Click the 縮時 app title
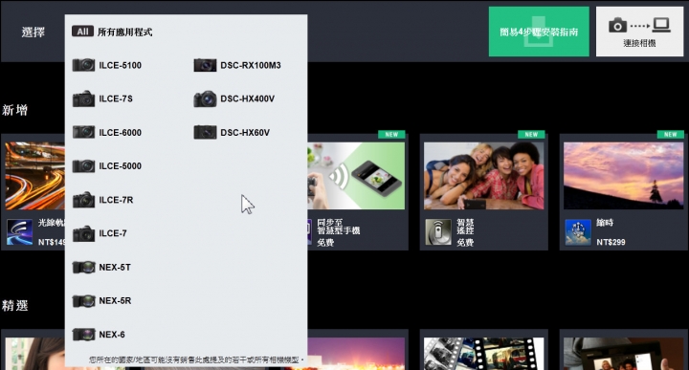This screenshot has width=689, height=370. (605, 223)
